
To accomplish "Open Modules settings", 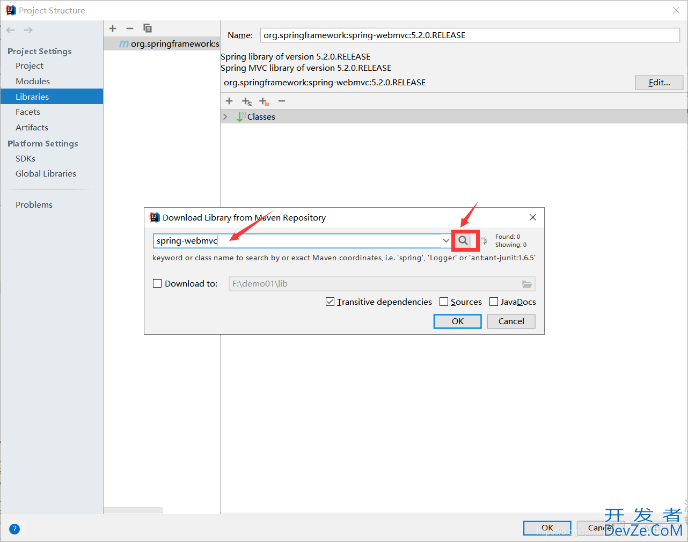I will tap(33, 81).
